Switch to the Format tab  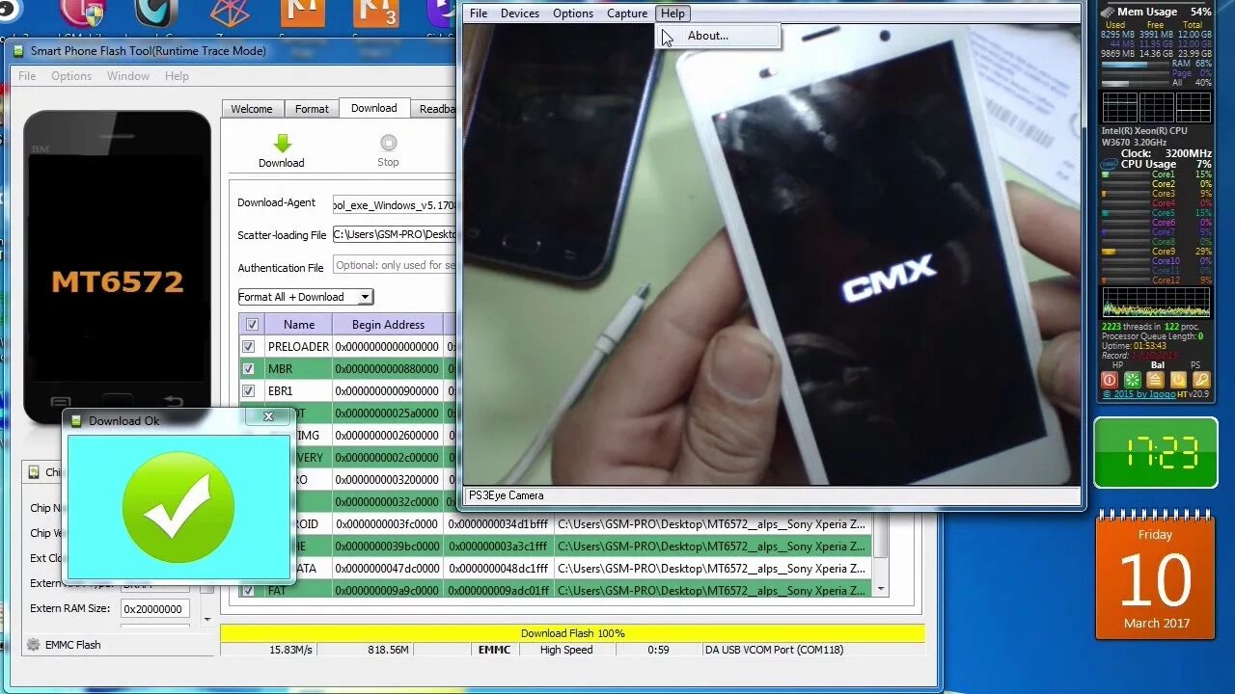312,109
